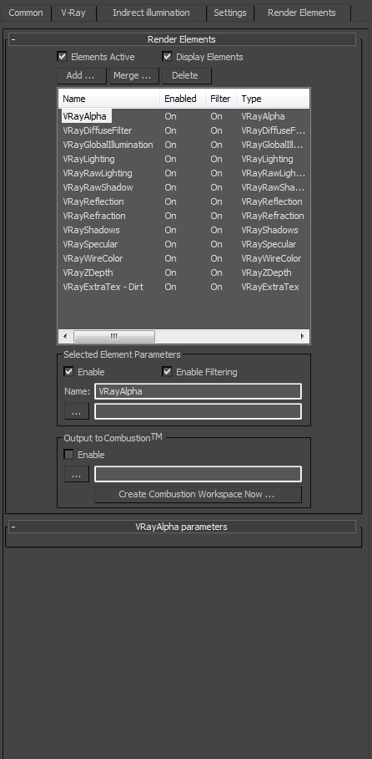Click the Filter column header

(x=221, y=99)
